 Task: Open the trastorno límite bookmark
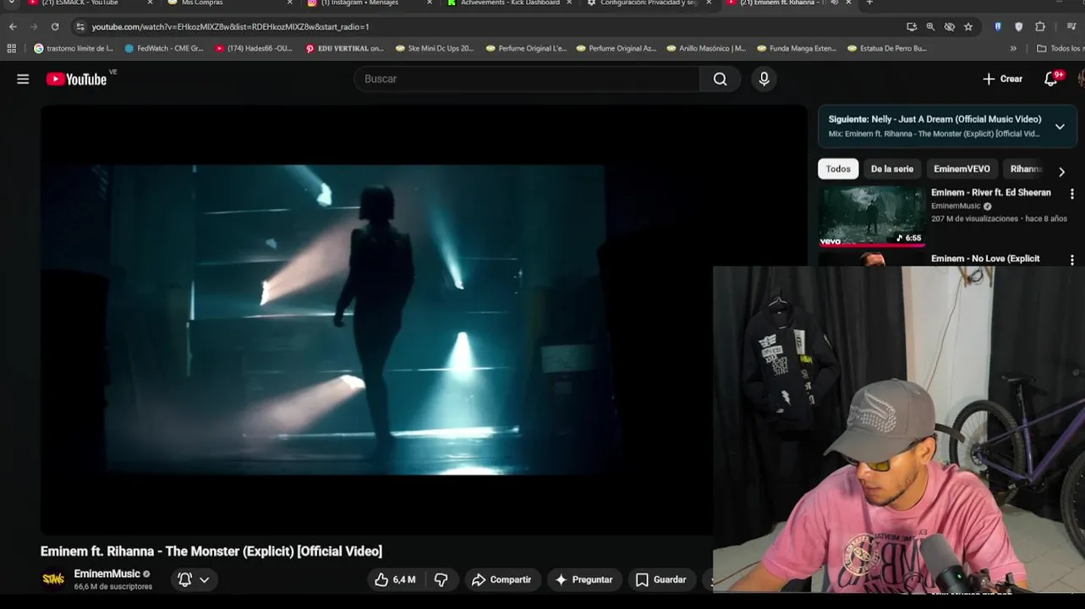pos(74,48)
